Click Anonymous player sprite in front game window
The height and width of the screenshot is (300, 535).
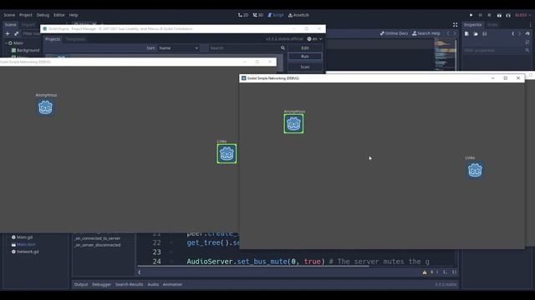[x=293, y=123]
